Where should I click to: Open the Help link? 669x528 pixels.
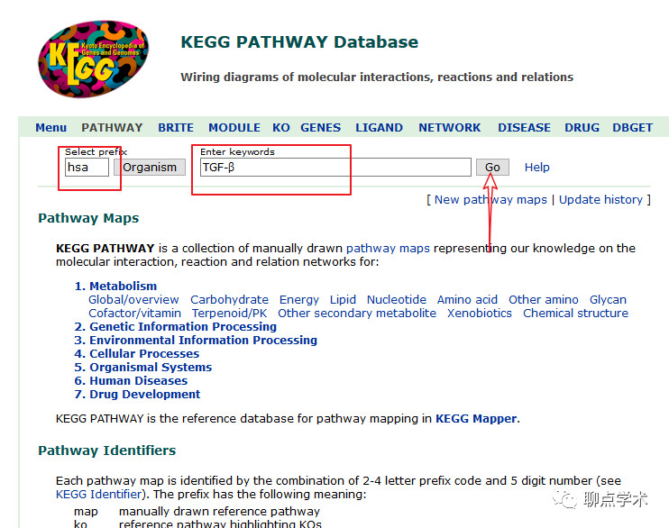pyautogui.click(x=536, y=168)
